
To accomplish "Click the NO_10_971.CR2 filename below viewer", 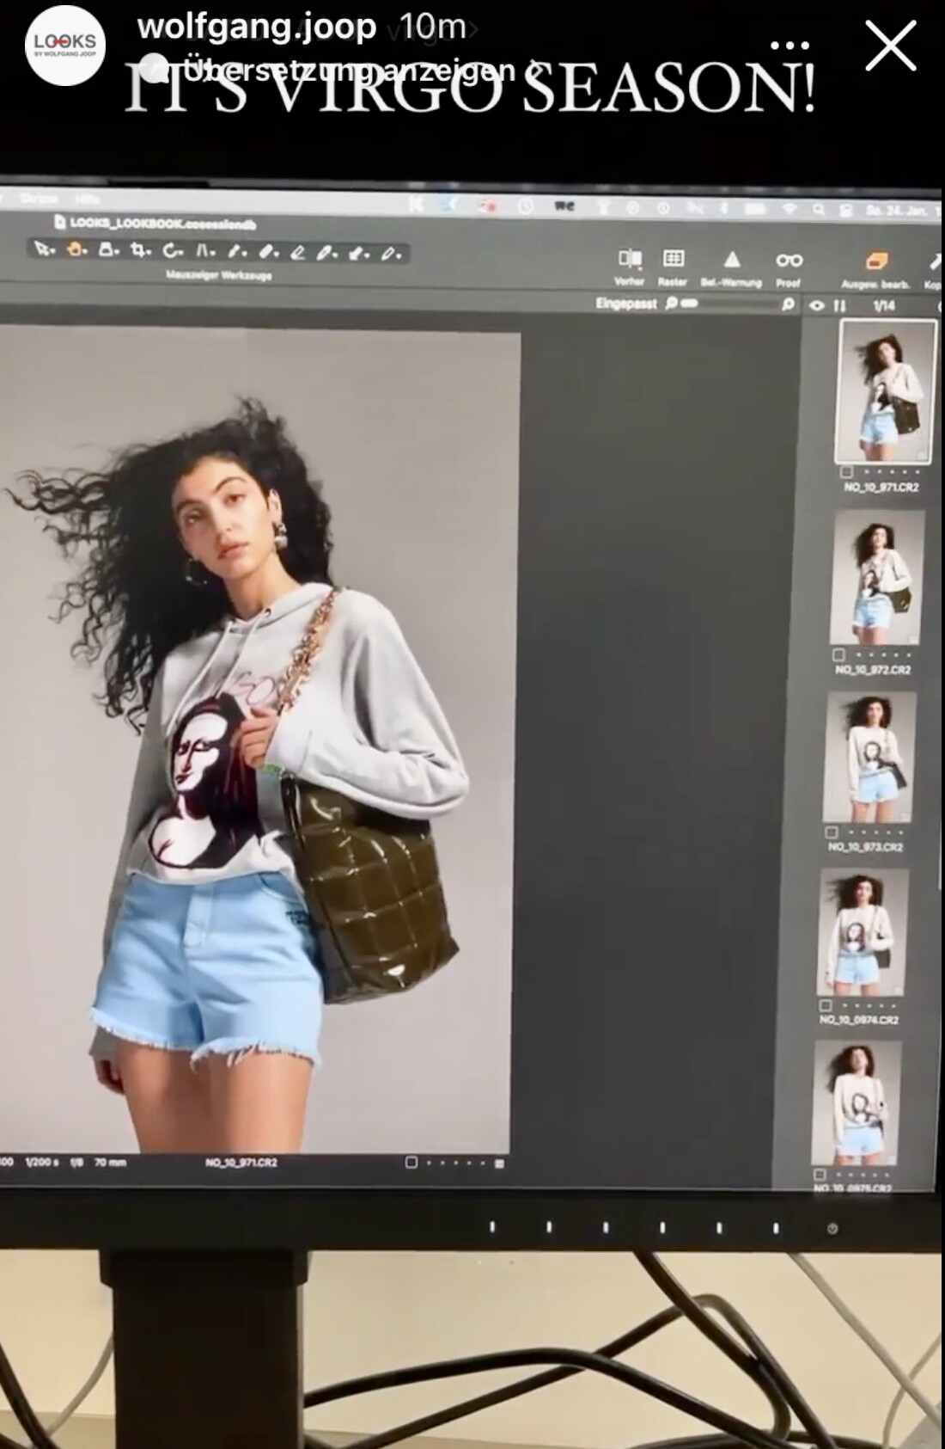I will (241, 1162).
